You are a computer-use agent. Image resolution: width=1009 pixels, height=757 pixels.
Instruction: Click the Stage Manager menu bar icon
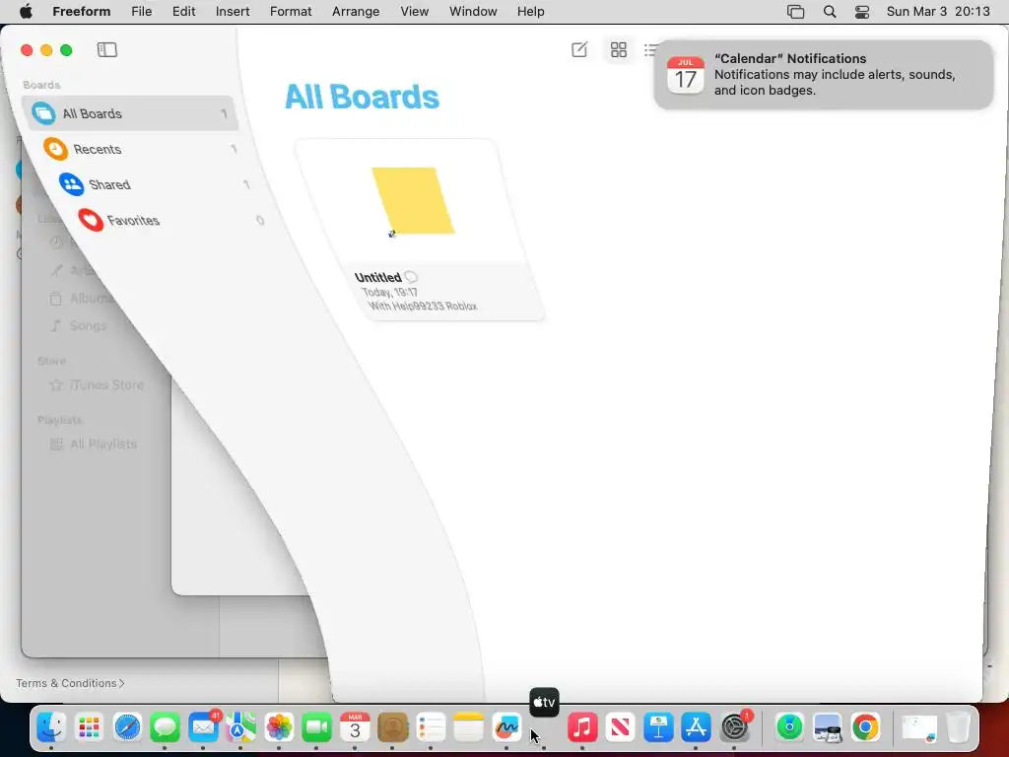[x=795, y=12]
